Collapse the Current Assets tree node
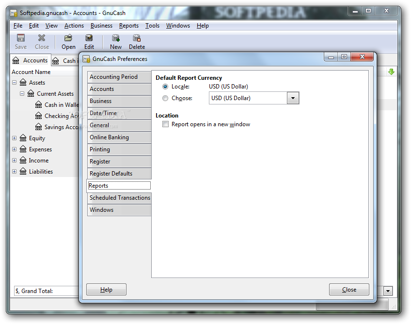 pos(22,93)
